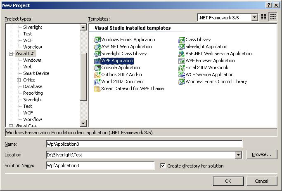Click OK to create the project
282x191 pixels.
[x=228, y=181]
